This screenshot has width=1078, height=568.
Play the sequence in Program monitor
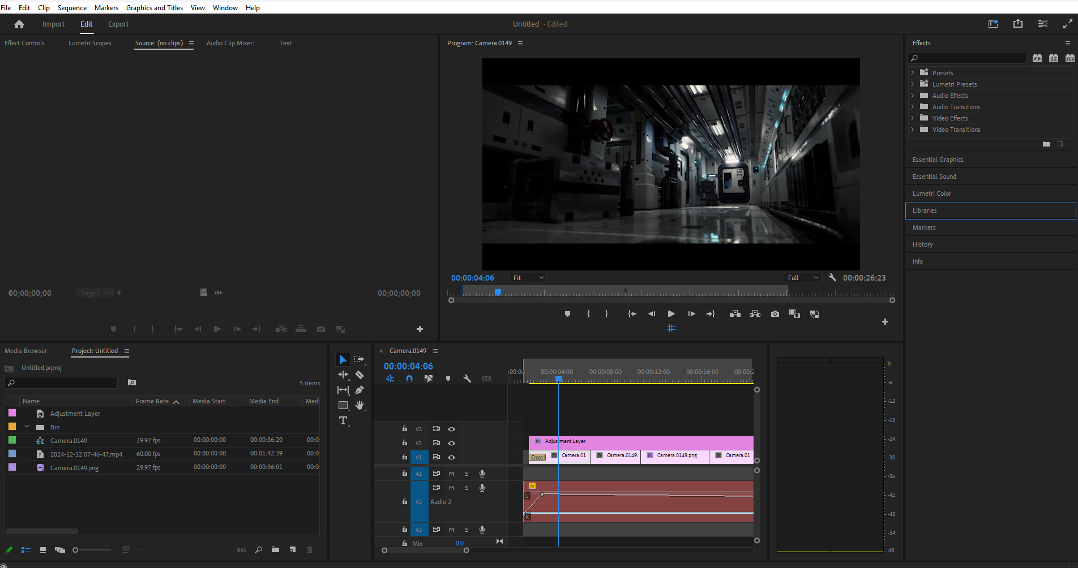(x=671, y=314)
